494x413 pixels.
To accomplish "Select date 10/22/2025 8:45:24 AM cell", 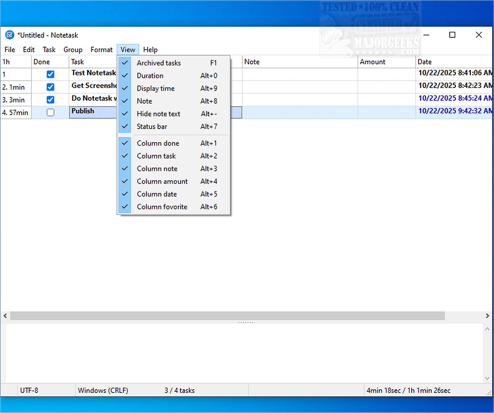I will point(454,100).
